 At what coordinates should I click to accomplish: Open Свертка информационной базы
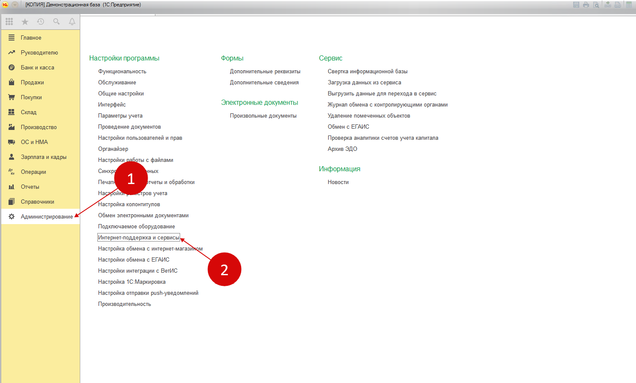pyautogui.click(x=368, y=72)
